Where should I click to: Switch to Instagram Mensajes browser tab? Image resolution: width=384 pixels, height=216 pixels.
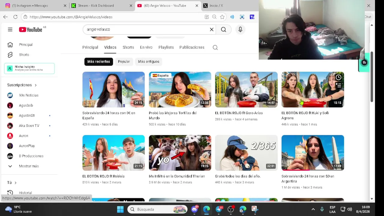point(35,5)
